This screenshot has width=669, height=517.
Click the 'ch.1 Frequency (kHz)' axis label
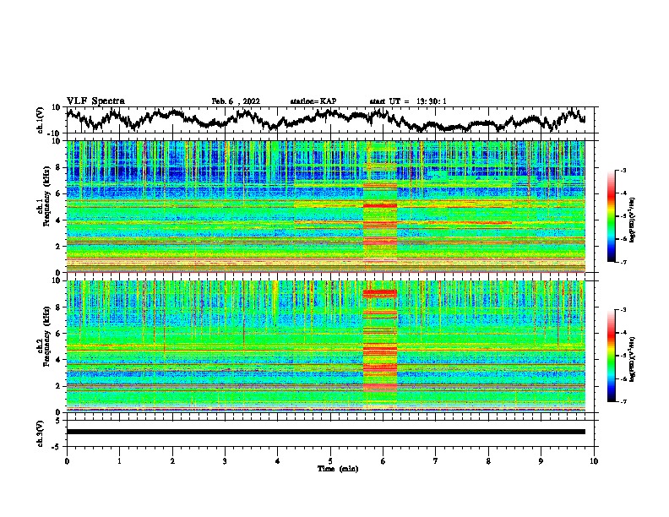click(x=46, y=197)
